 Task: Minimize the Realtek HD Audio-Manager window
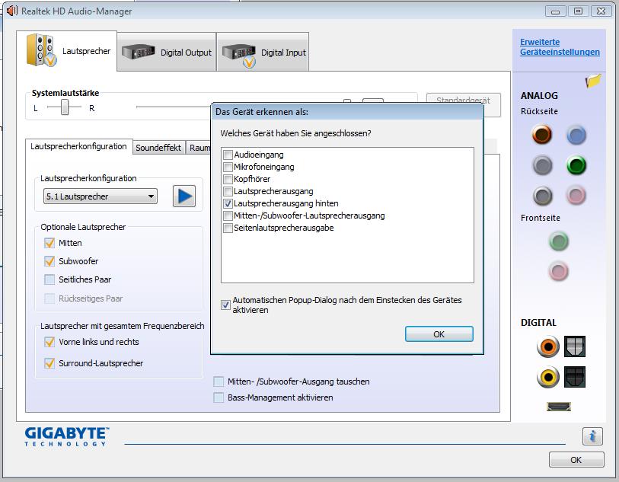click(x=556, y=11)
